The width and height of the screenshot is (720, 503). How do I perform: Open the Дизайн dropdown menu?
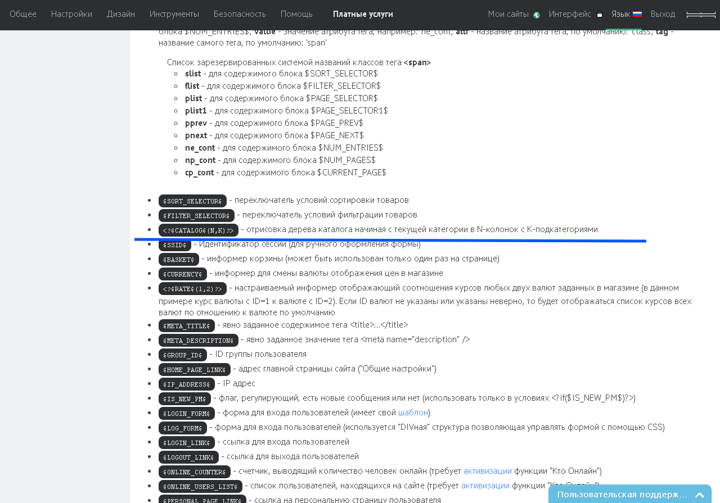121,14
